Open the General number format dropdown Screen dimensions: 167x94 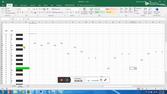click(79, 9)
